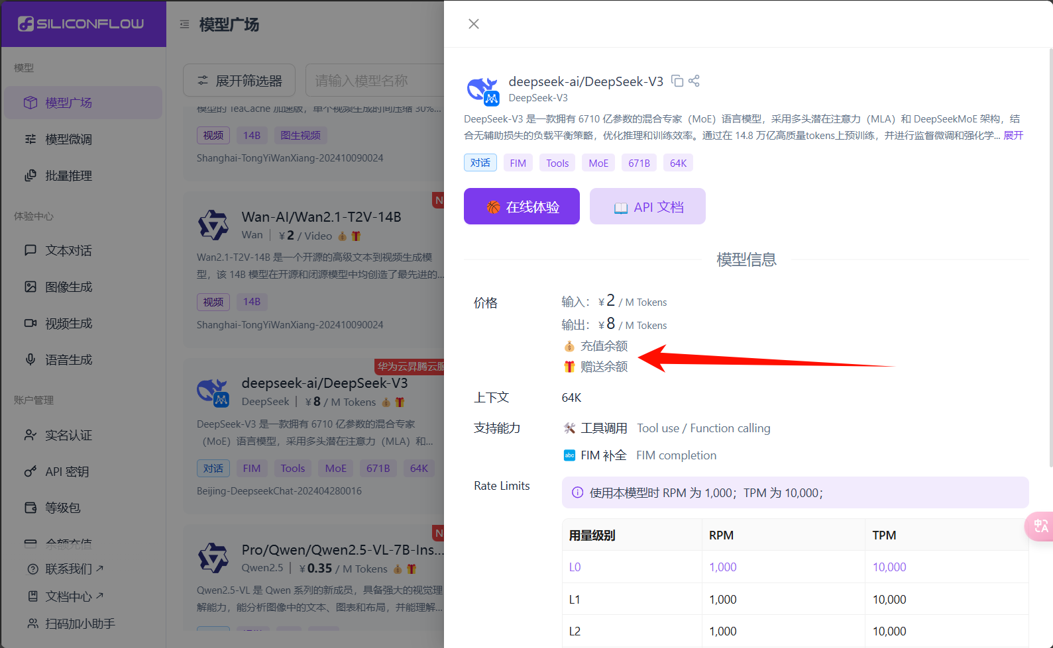1053x648 pixels.
Task: Click the 视频 tag on Wan2.1-T2V-14B card
Action: pos(213,302)
